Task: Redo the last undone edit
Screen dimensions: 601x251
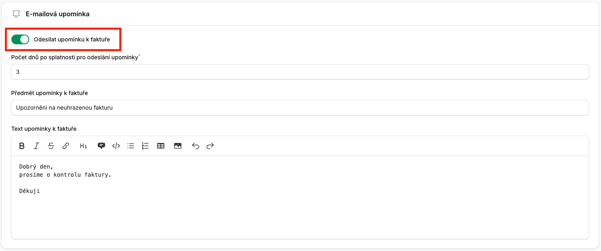Action: click(x=210, y=146)
